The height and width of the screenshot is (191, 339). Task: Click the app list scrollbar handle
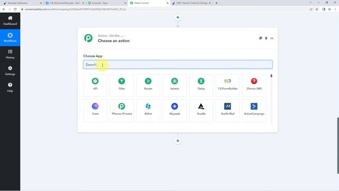click(271, 76)
